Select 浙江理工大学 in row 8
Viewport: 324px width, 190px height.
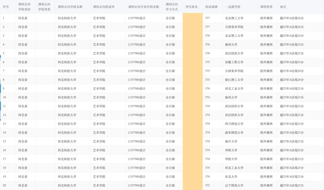(x=234, y=80)
